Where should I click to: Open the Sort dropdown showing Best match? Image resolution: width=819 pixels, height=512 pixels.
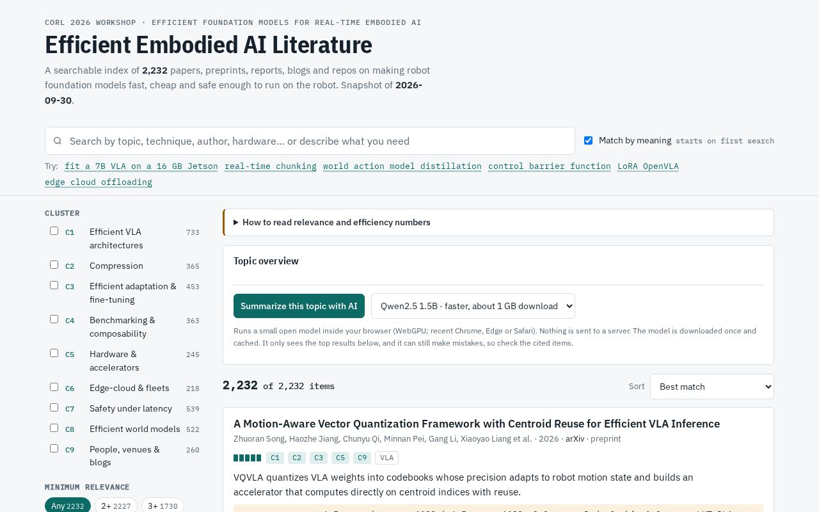pyautogui.click(x=712, y=387)
